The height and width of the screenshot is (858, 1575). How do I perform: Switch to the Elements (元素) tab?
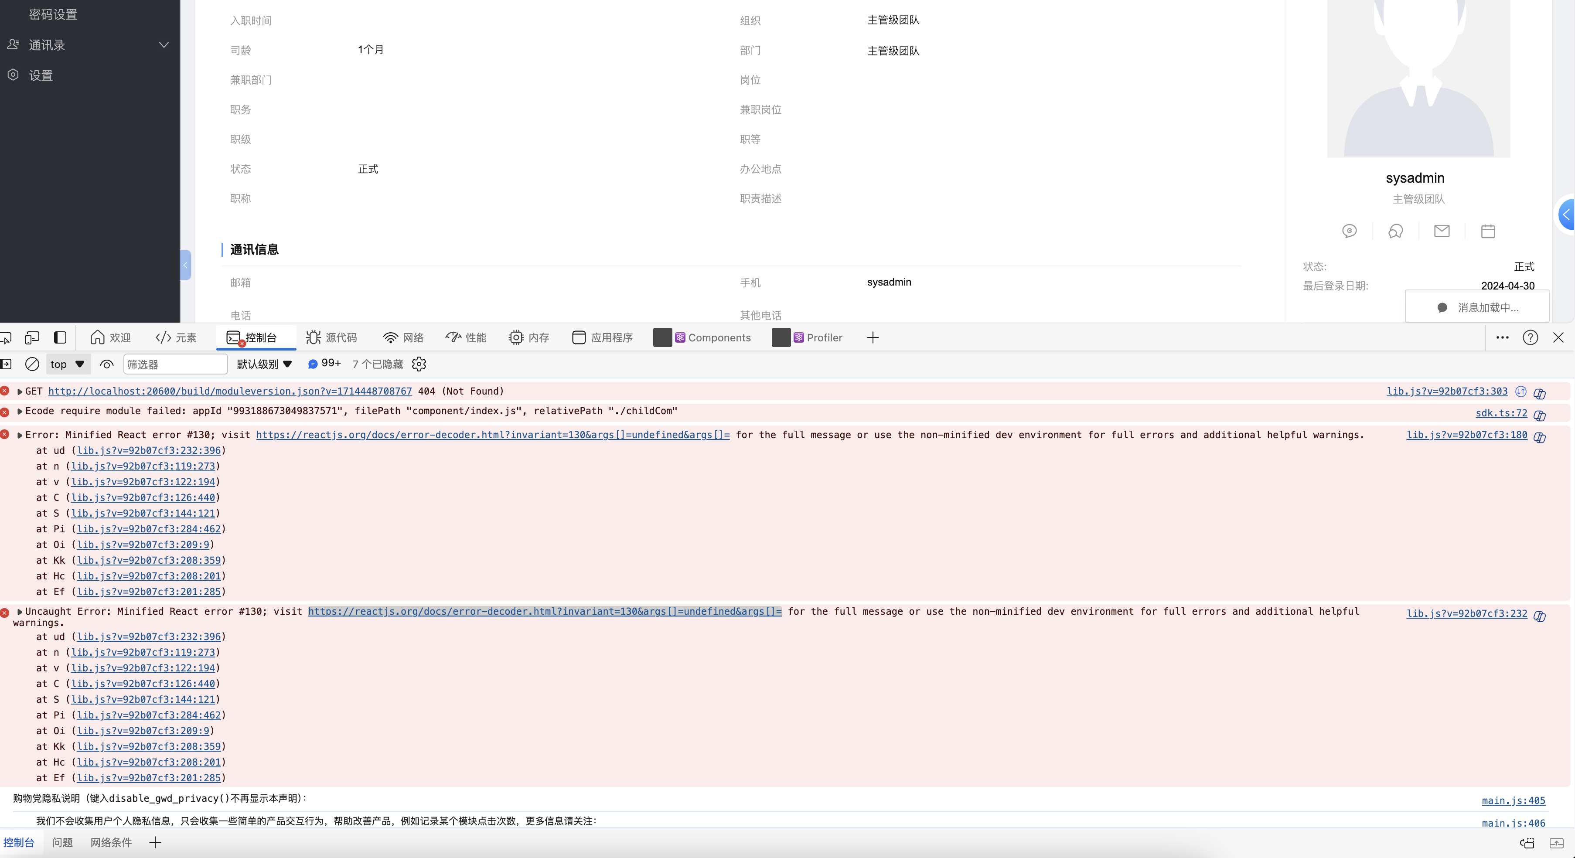pos(176,337)
